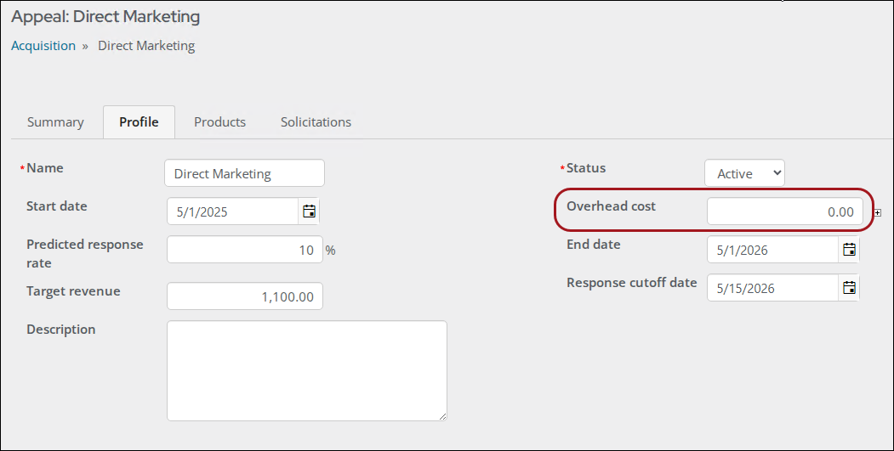Click the Response cutoff date field 5/15/2026
894x451 pixels.
coord(772,288)
